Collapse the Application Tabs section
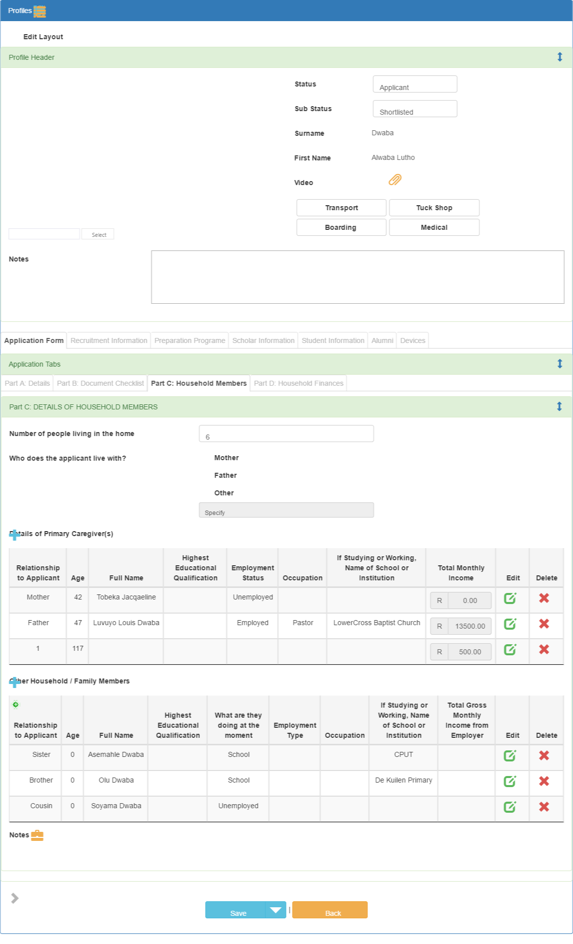Image resolution: width=573 pixels, height=944 pixels. click(559, 364)
